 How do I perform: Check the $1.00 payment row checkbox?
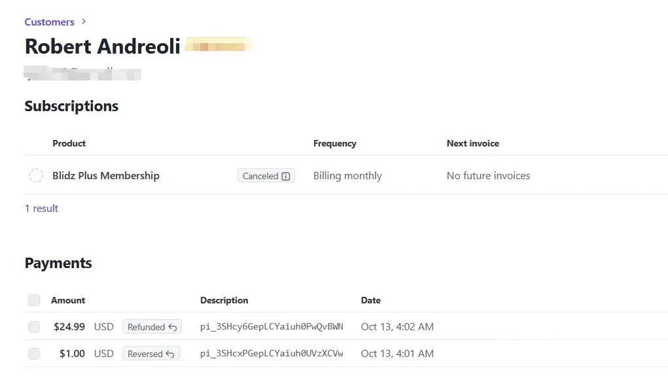coord(34,354)
